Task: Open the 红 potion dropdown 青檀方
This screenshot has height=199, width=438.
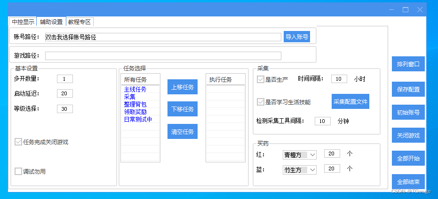Action: (299, 155)
